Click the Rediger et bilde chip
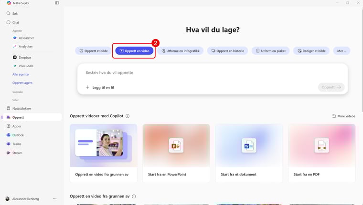 click(311, 51)
